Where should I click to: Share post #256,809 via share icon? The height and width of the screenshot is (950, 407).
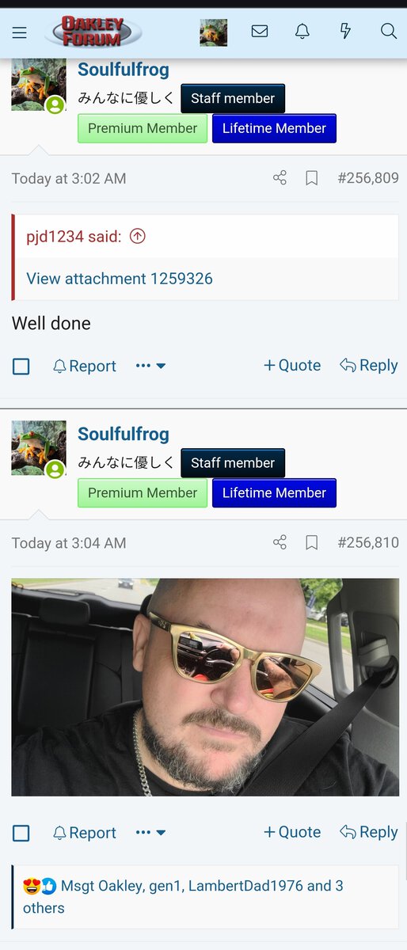(x=280, y=178)
